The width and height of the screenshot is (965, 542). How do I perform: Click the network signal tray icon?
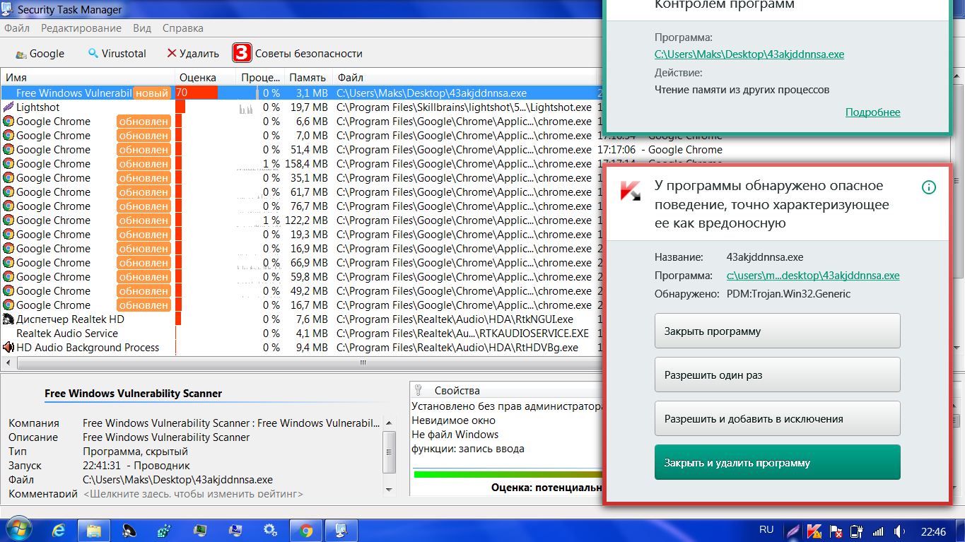pyautogui.click(x=878, y=531)
